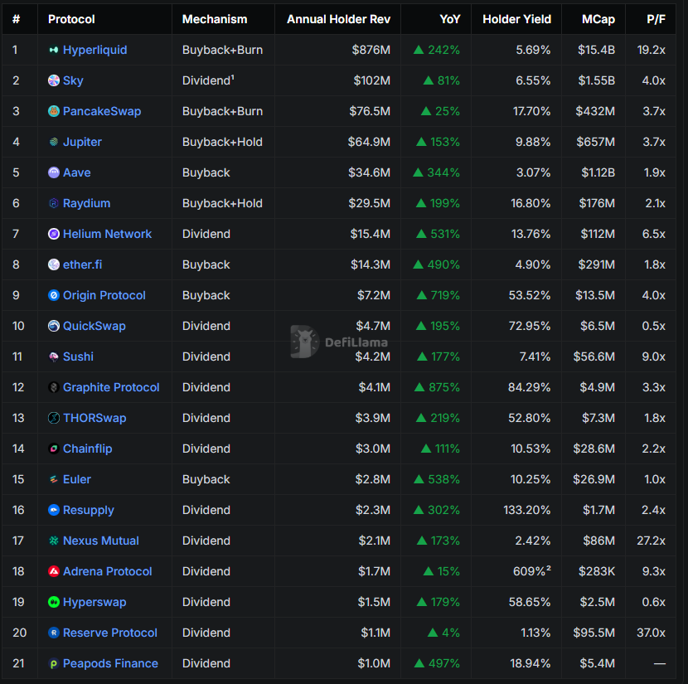Image resolution: width=688 pixels, height=684 pixels.
Task: Open the Helium Network link
Action: point(108,234)
